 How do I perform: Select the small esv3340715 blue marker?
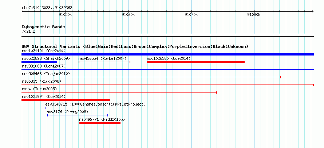pyautogui.click(x=46, y=108)
